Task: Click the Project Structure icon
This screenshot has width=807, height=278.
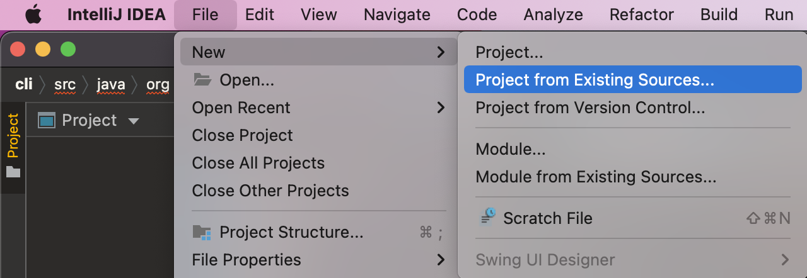Action: click(202, 232)
